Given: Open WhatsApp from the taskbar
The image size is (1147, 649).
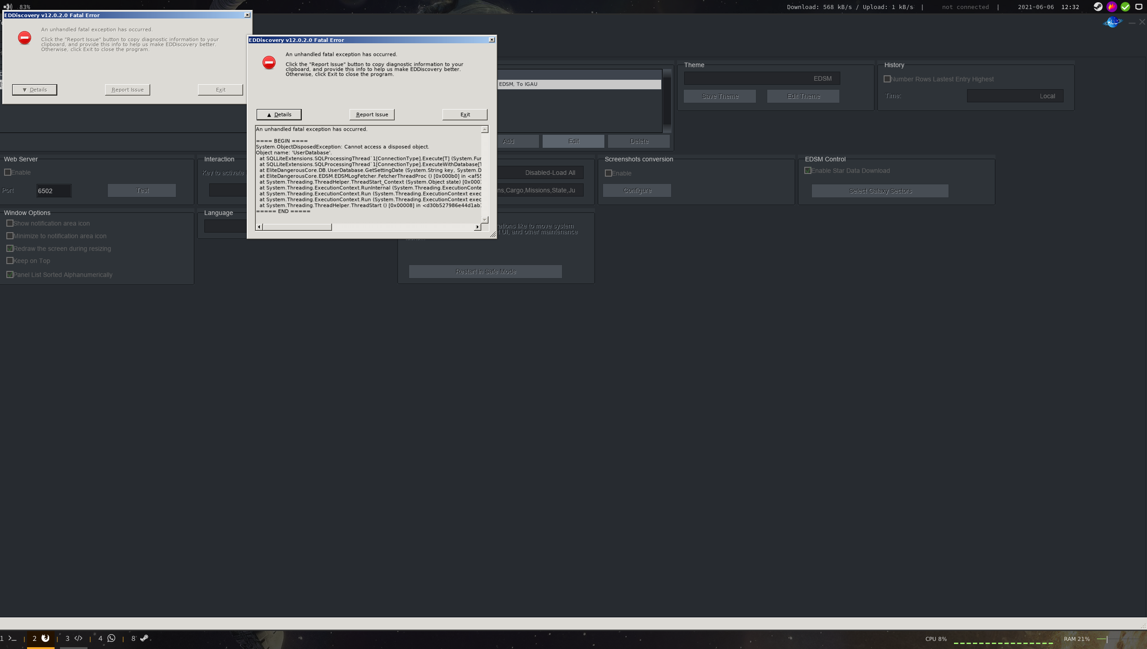Looking at the screenshot, I should pos(111,639).
